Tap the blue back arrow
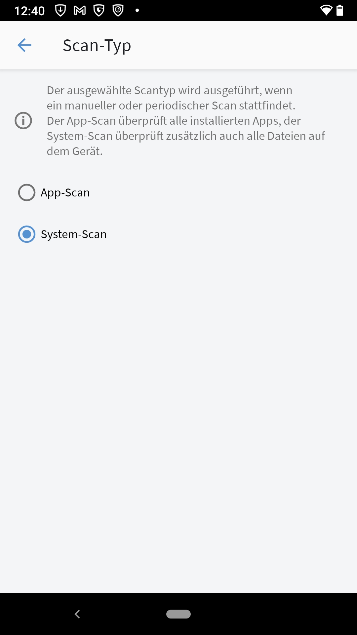 [x=24, y=45]
